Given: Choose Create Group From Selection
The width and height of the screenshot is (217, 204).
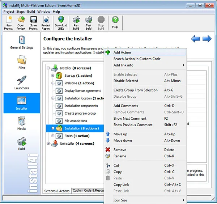Looking at the screenshot, I should [145, 90].
